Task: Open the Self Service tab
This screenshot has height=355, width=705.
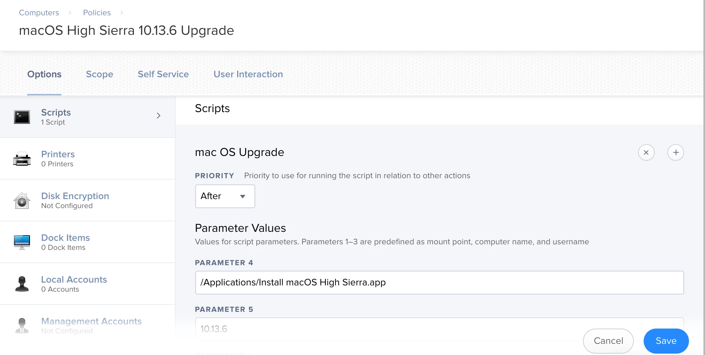Action: [x=163, y=74]
